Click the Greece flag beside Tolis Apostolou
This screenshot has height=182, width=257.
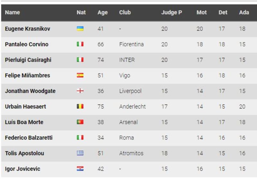[80, 153]
